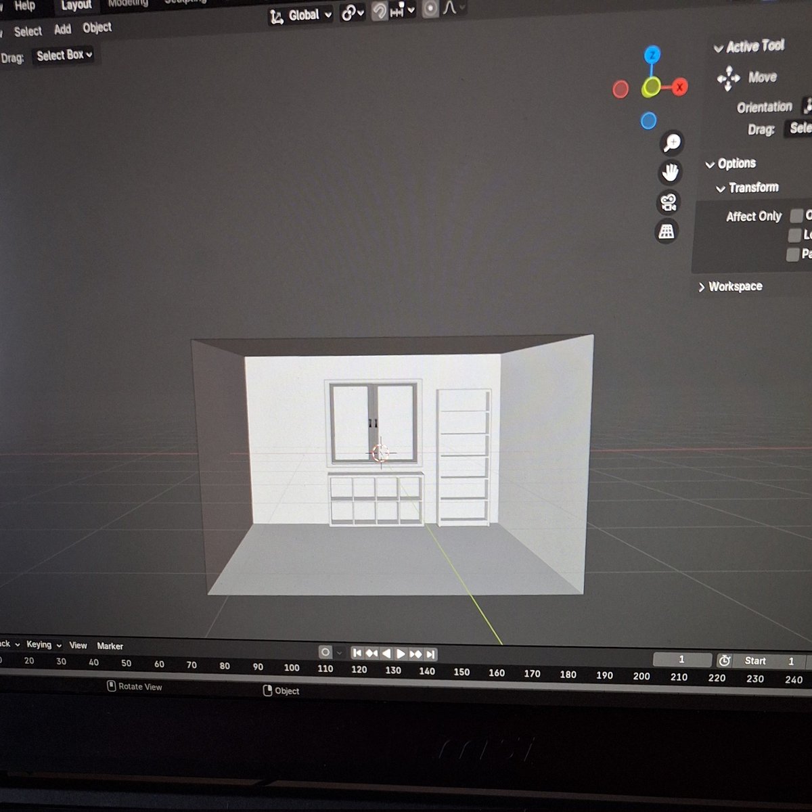This screenshot has width=812, height=812.
Task: Click the red X axis gizmo handle
Action: (x=679, y=87)
